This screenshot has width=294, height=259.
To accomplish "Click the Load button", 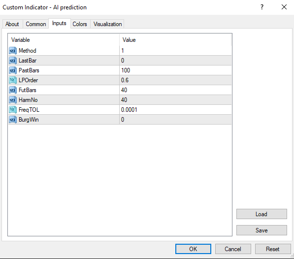I will coord(261,214).
